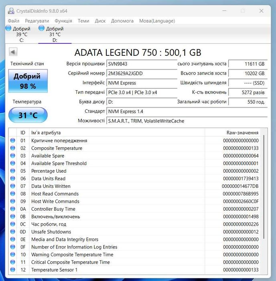Click the CrystalDiskInfo app icon in title bar
The width and height of the screenshot is (276, 281).
(11, 11)
